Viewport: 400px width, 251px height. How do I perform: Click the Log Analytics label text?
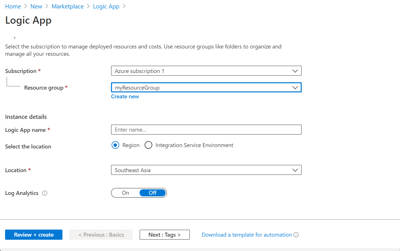22,193
